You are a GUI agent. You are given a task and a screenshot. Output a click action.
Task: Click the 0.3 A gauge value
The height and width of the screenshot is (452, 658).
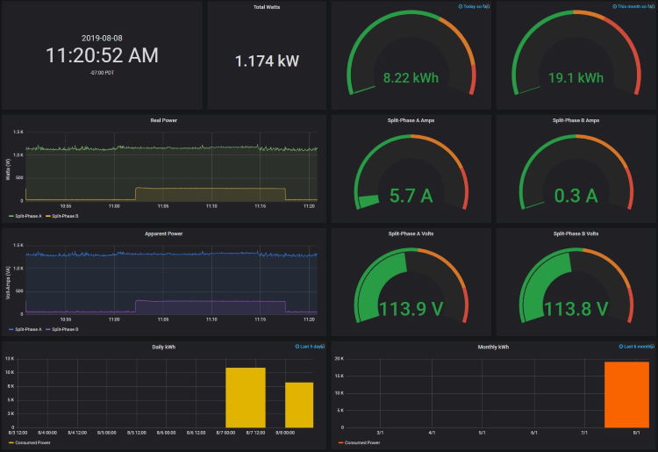click(576, 196)
